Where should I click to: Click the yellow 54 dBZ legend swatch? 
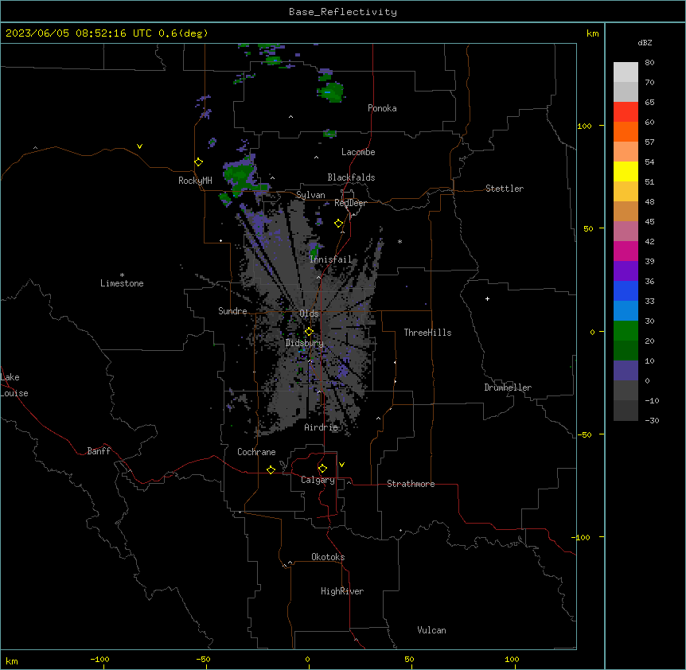tap(626, 171)
